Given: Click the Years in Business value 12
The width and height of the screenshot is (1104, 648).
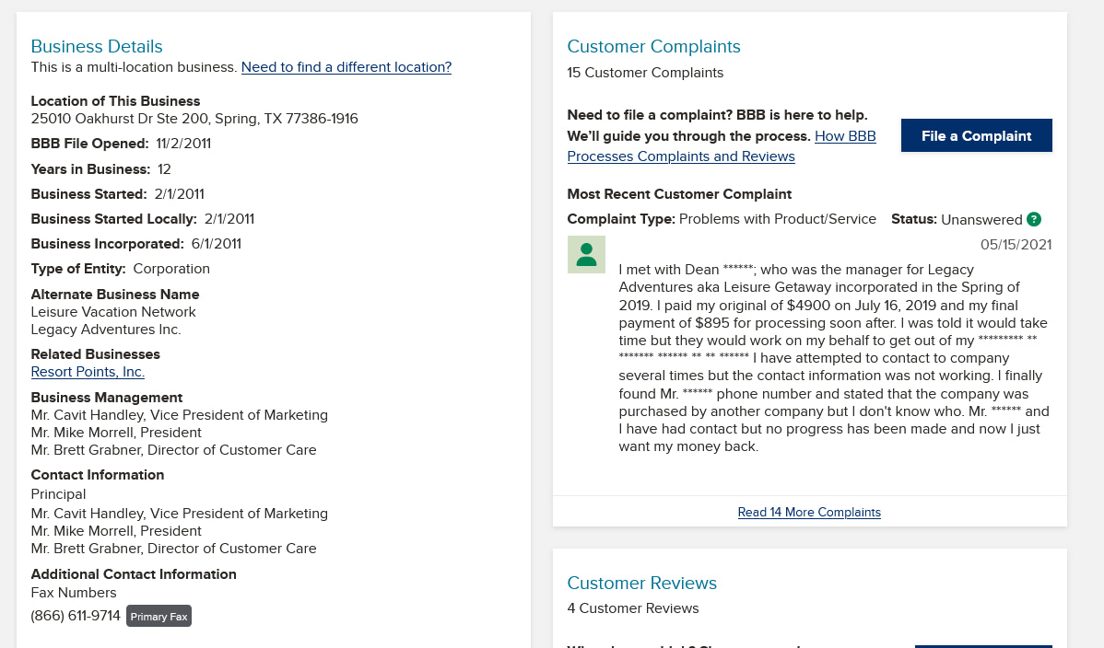Looking at the screenshot, I should [164, 168].
